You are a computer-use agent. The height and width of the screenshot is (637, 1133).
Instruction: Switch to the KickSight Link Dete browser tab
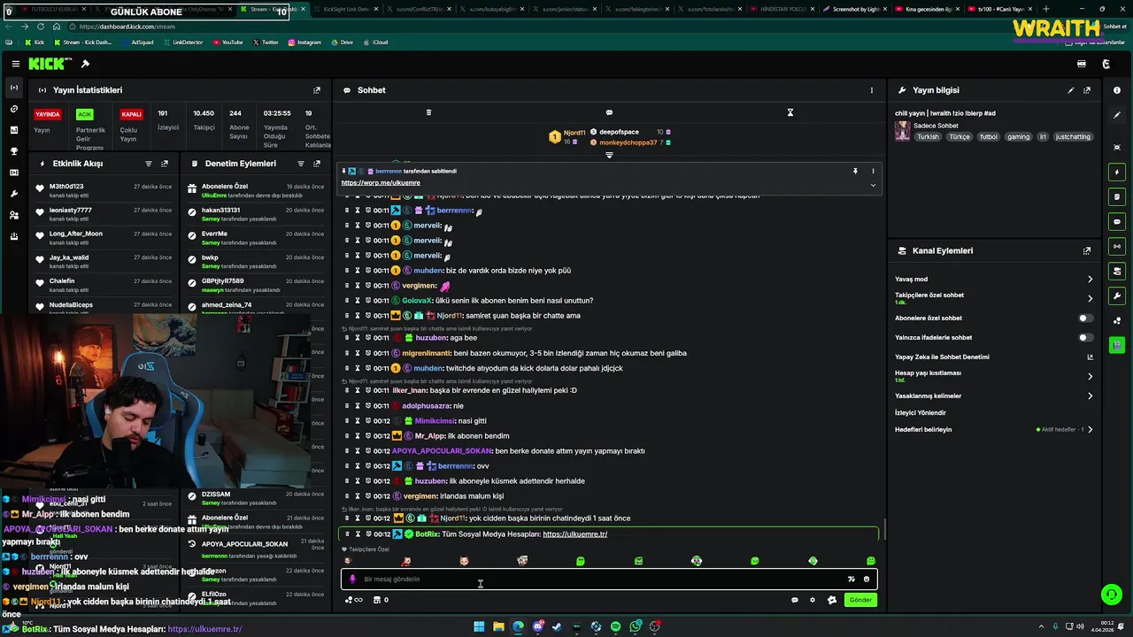click(x=346, y=9)
